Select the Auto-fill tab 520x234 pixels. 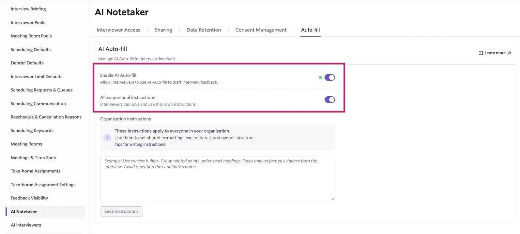(x=311, y=30)
